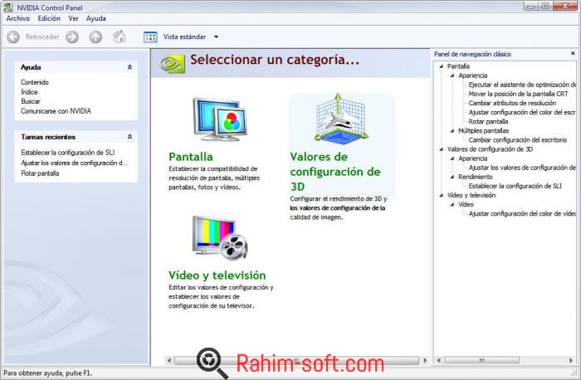Open the Ayuda menu
The image size is (581, 380).
pyautogui.click(x=96, y=18)
